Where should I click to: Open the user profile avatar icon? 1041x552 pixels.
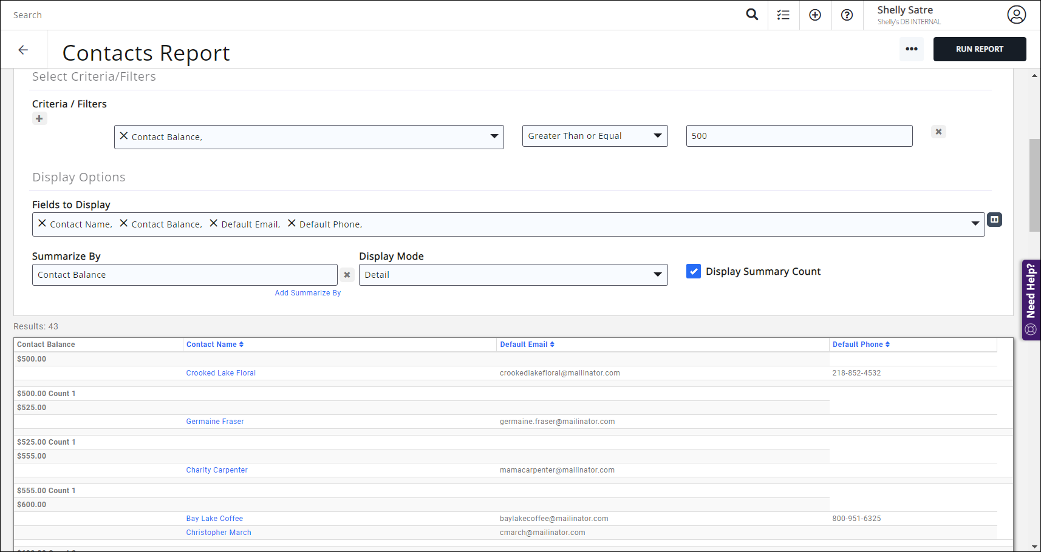[x=1017, y=15]
